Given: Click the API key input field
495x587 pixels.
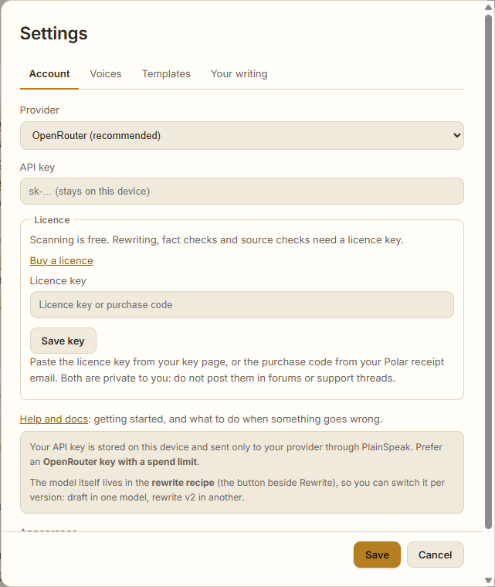Looking at the screenshot, I should pyautogui.click(x=242, y=192).
